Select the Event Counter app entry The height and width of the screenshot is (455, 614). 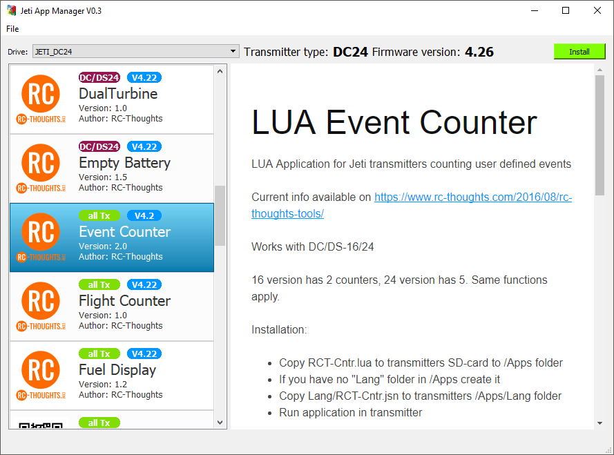[112, 238]
